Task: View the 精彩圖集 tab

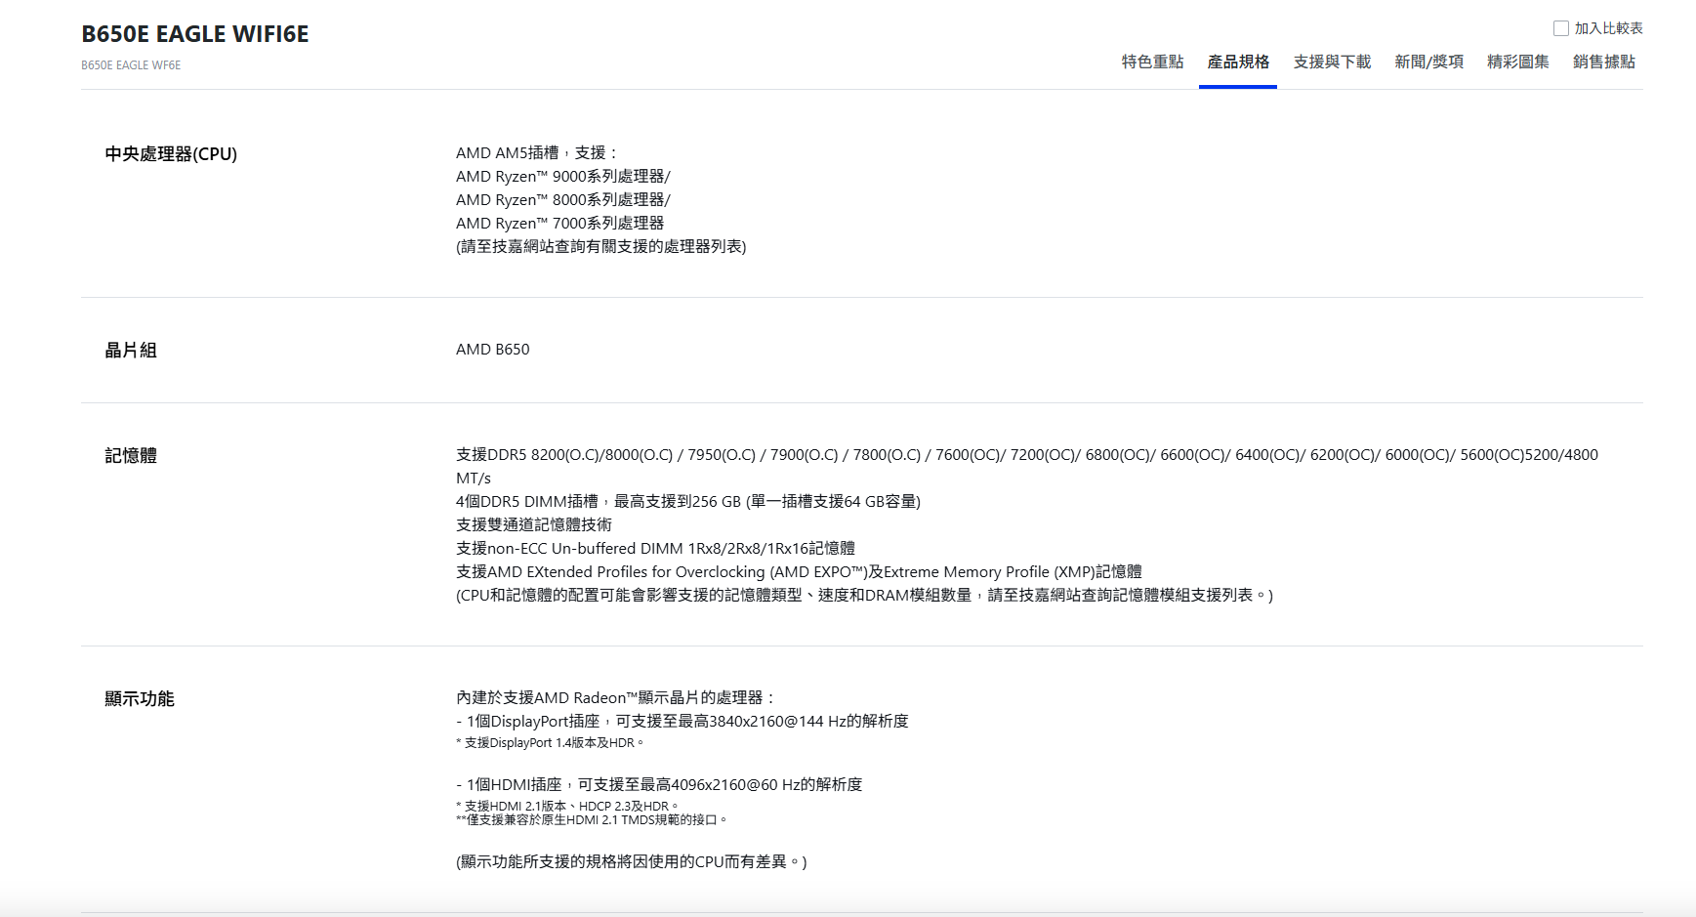Action: tap(1517, 62)
